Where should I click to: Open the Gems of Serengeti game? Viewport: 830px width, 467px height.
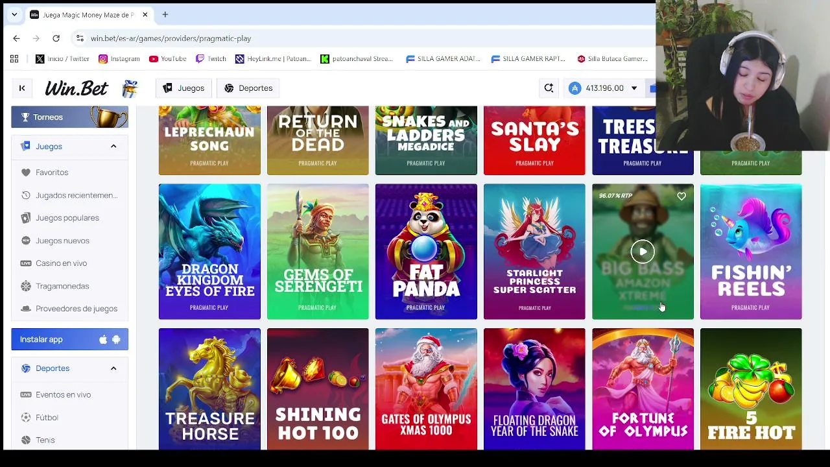(x=318, y=252)
